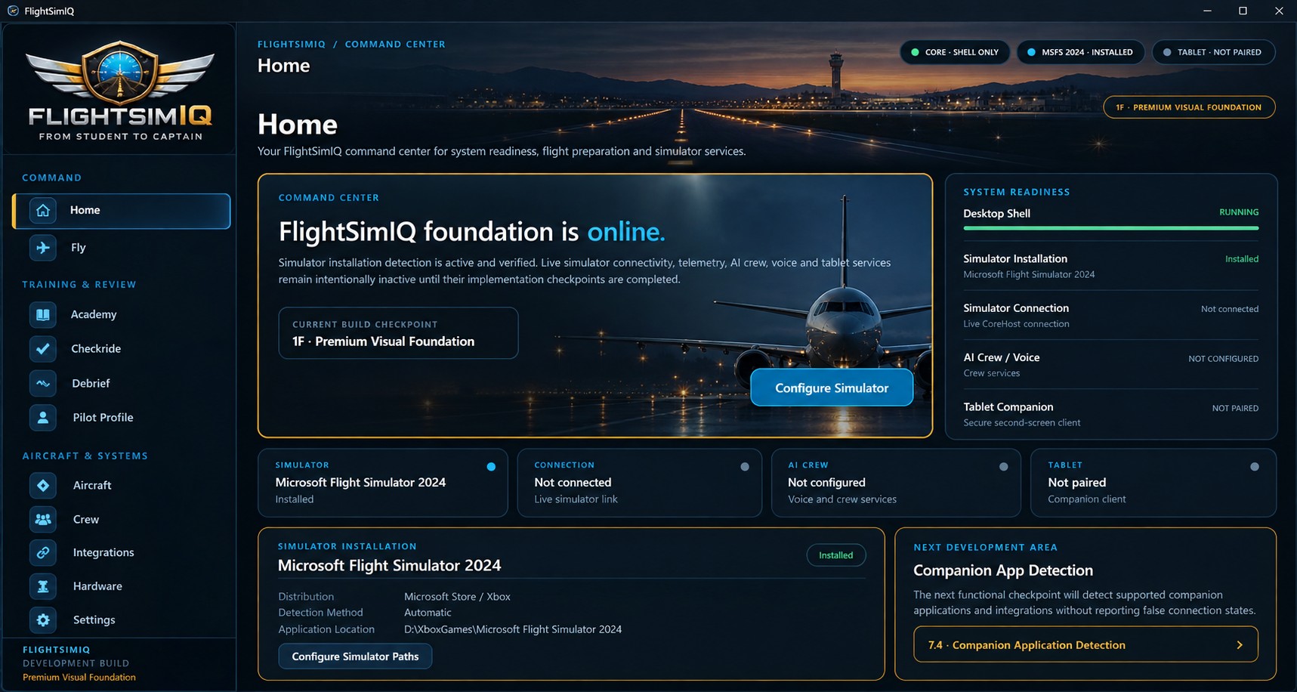Maximize the FlightSimIQ window
This screenshot has height=692, width=1297.
pyautogui.click(x=1243, y=11)
